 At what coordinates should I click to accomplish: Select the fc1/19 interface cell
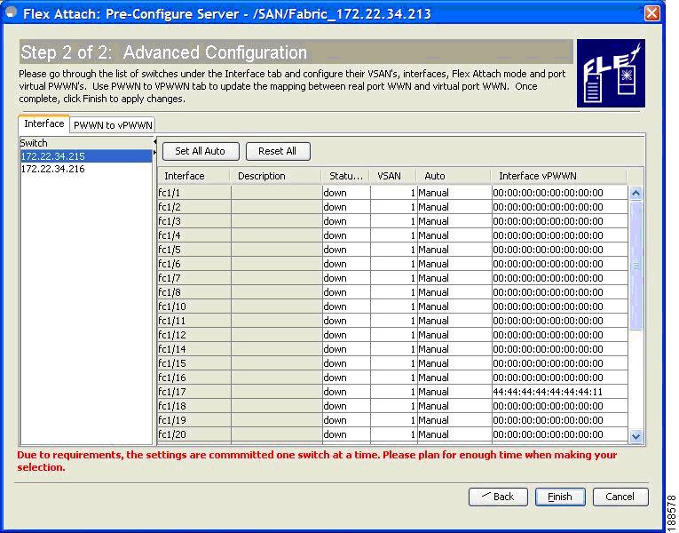194,420
